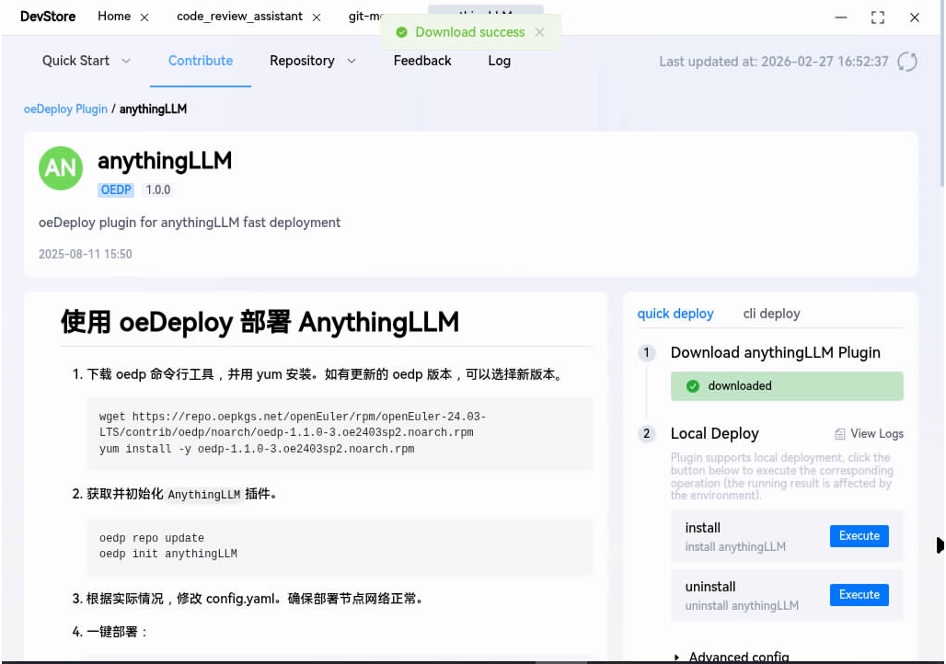This screenshot has height=664, width=946.
Task: Open the Feedback menu item
Action: tap(422, 61)
